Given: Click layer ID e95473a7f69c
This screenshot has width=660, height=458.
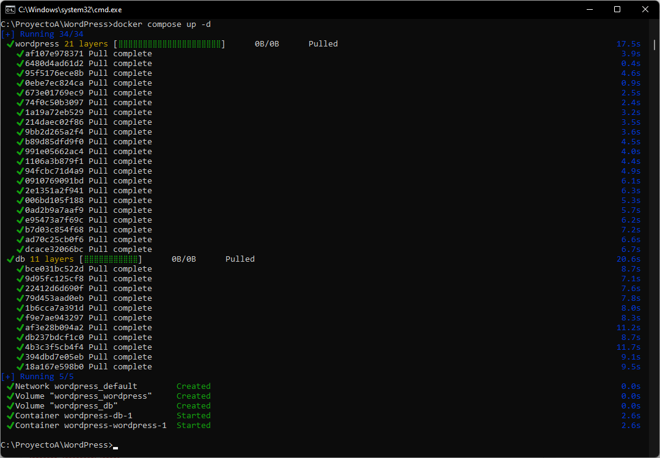Looking at the screenshot, I should pyautogui.click(x=54, y=220).
